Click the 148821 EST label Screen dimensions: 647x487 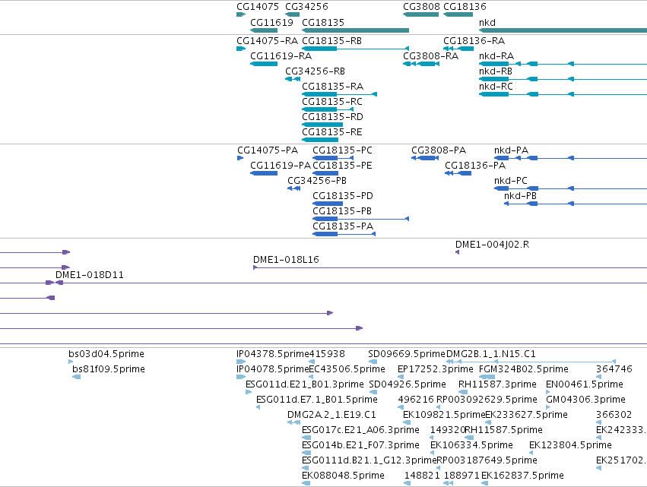pyautogui.click(x=422, y=476)
